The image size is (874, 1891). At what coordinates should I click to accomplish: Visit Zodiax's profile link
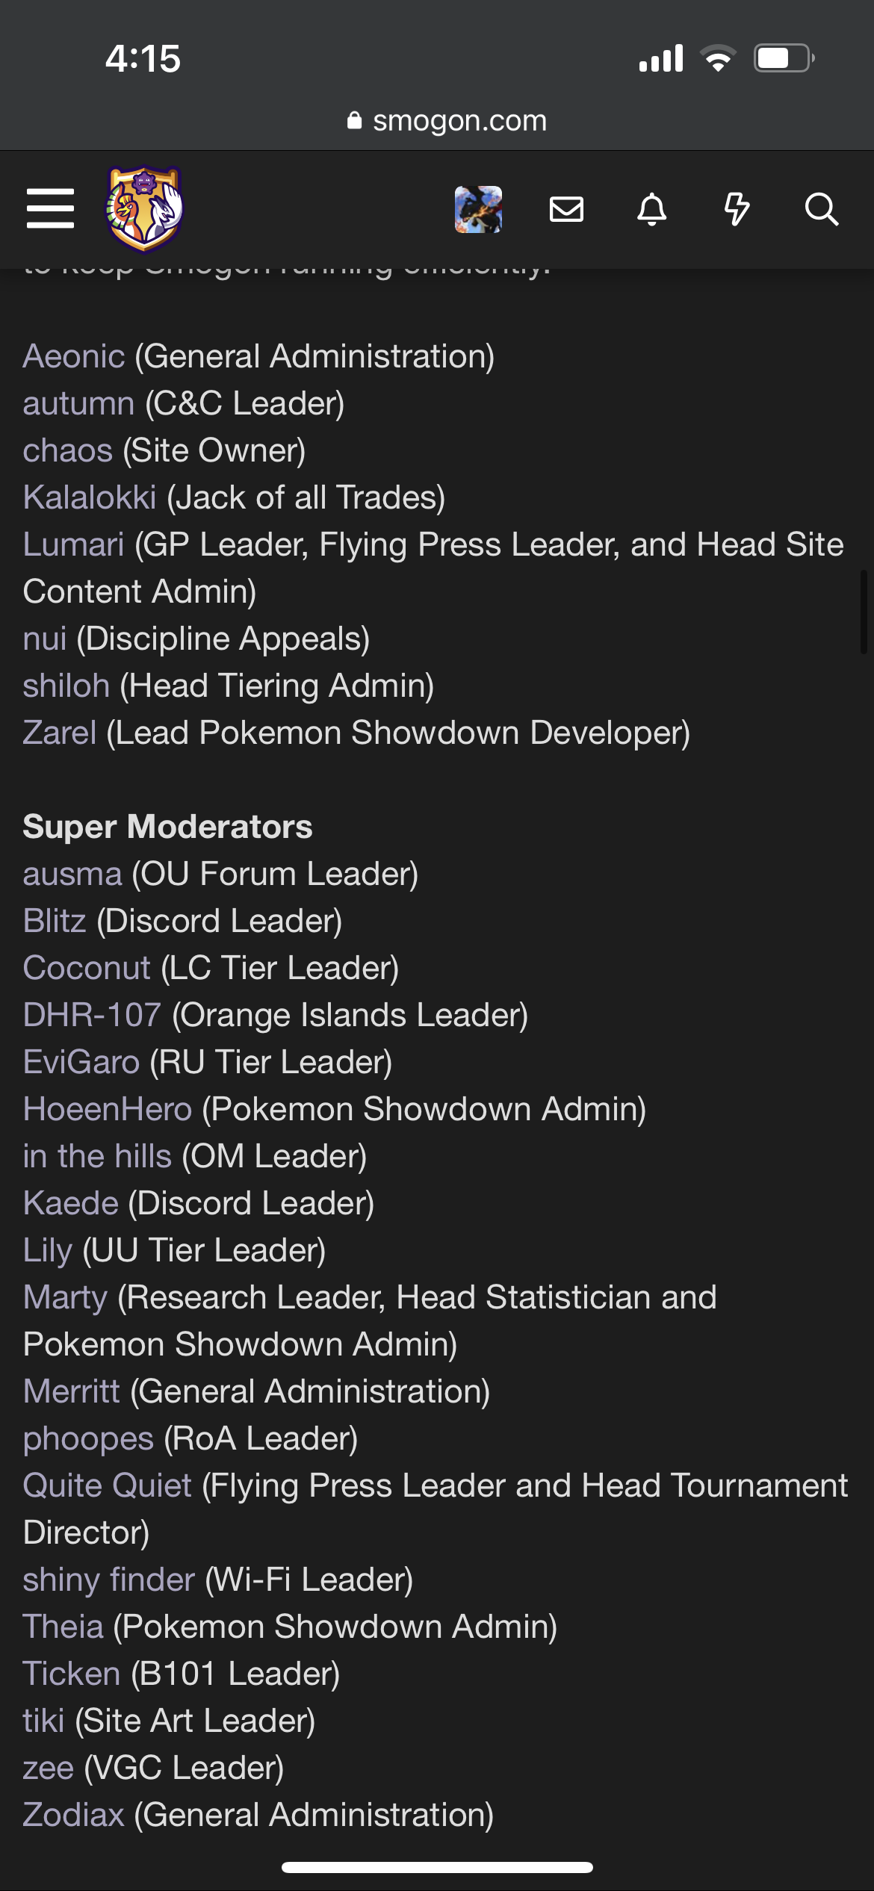pos(73,1815)
